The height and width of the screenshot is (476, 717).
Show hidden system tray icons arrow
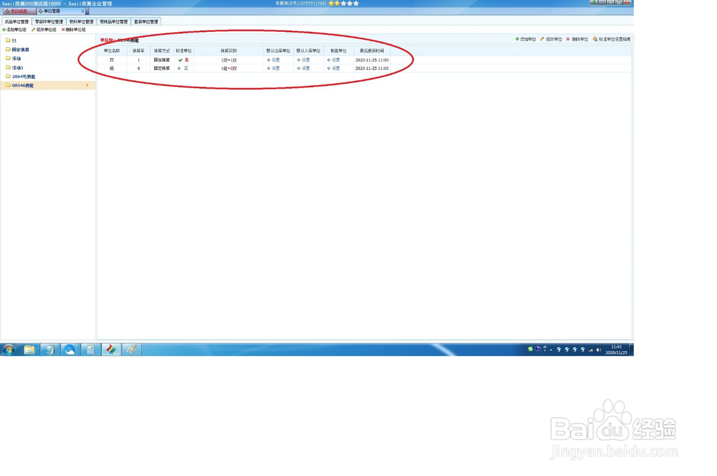click(x=551, y=350)
